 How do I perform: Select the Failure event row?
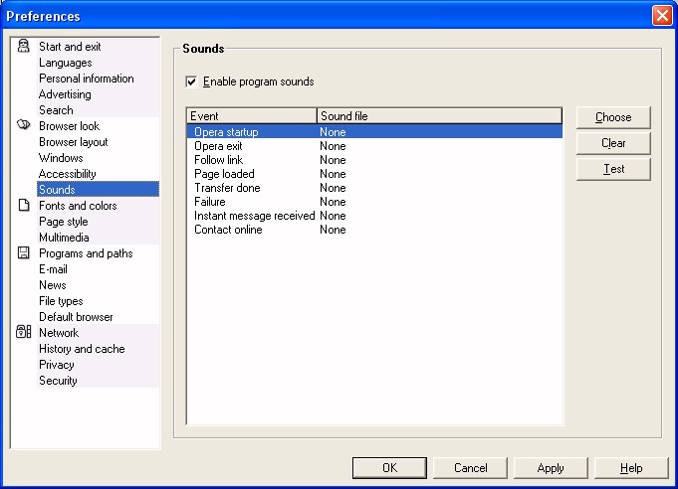374,202
